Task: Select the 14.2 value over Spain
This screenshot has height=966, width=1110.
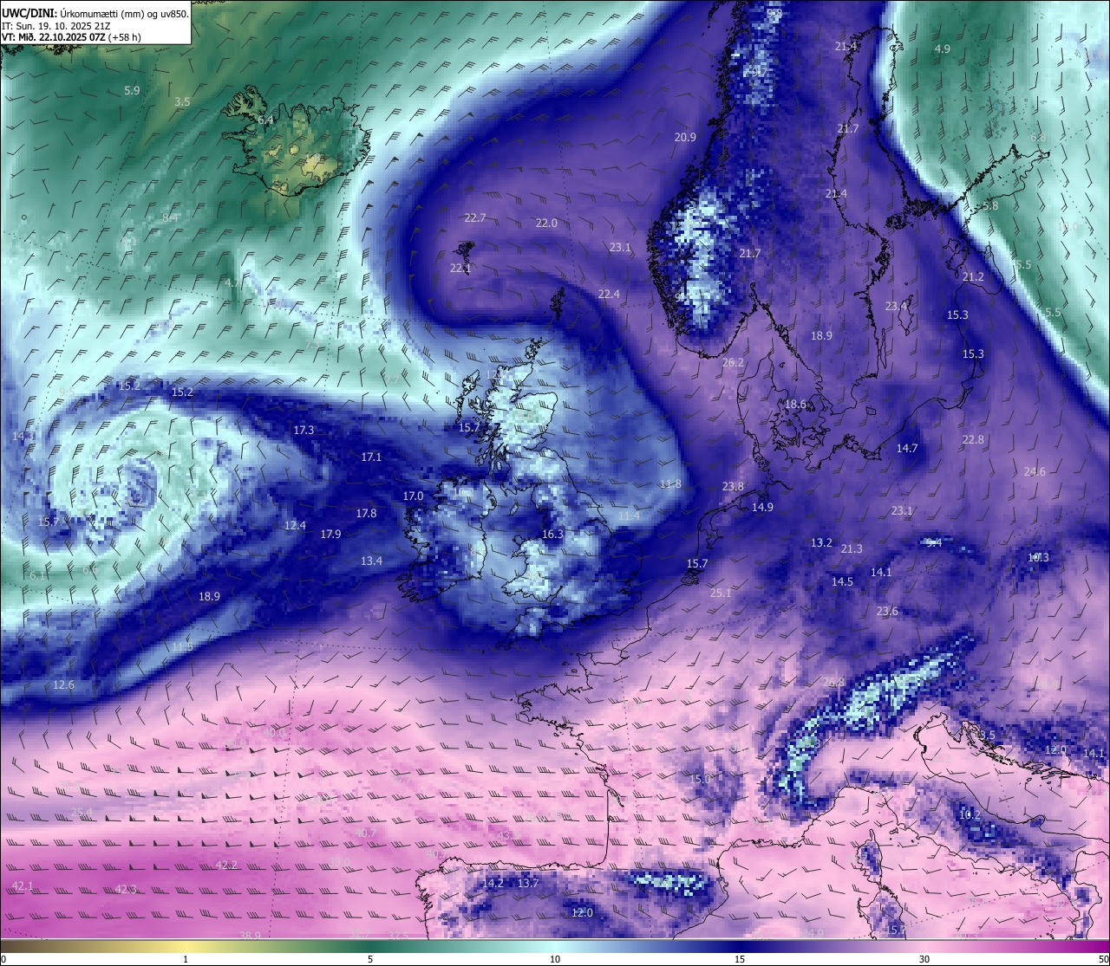Action: 493,883
